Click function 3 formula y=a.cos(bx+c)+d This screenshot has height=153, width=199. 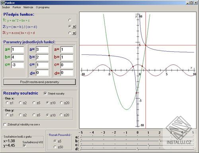coord(21,33)
